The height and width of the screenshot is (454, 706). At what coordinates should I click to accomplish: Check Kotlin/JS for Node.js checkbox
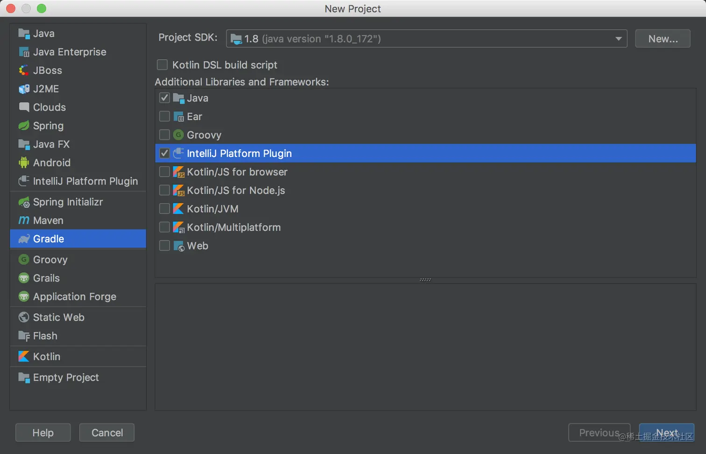click(x=164, y=190)
